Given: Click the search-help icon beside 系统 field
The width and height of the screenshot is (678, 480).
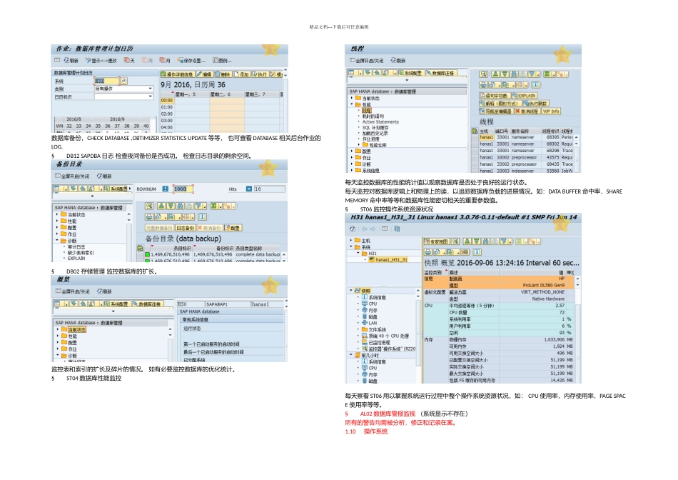Looking at the screenshot, I should click(x=123, y=81).
